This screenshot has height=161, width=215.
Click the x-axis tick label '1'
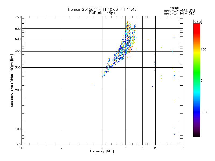[x=21, y=148]
